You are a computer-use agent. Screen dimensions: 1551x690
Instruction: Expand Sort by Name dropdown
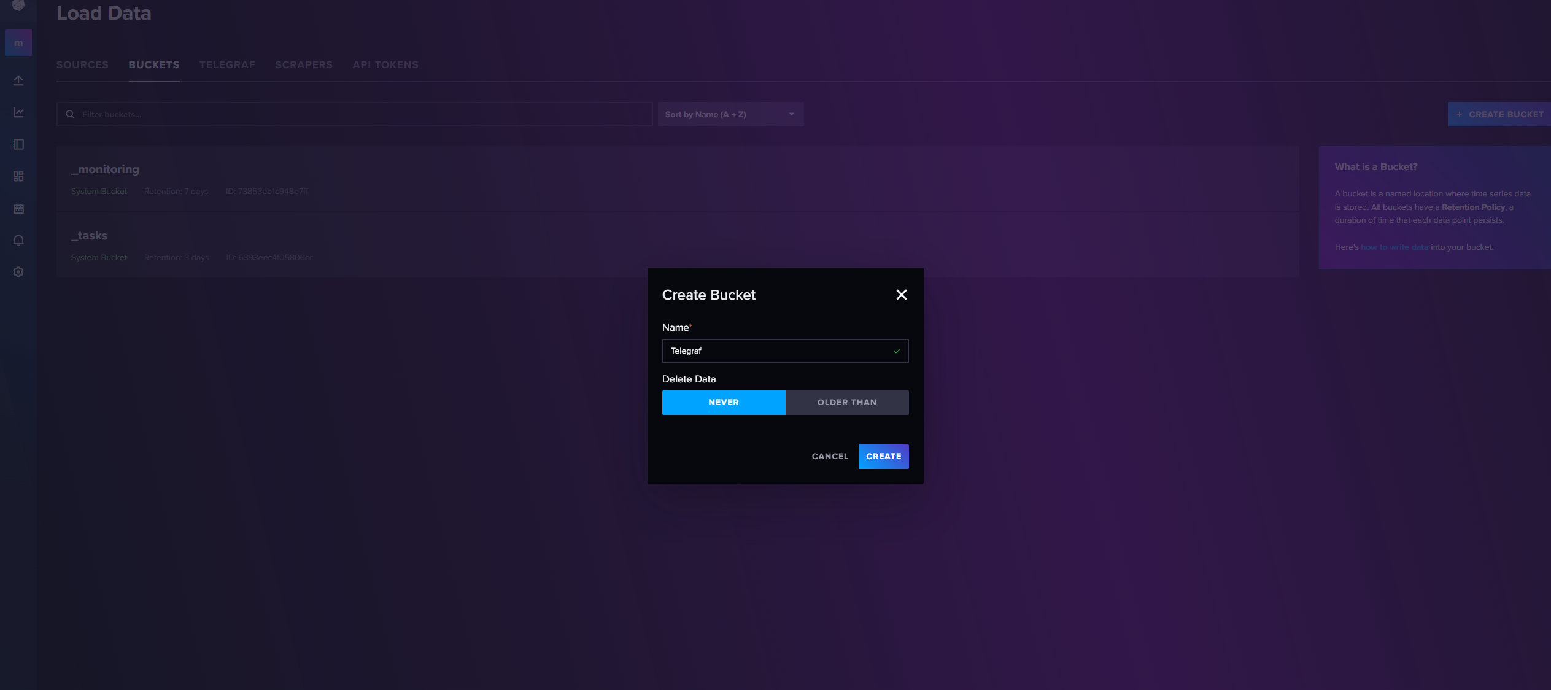(x=730, y=115)
